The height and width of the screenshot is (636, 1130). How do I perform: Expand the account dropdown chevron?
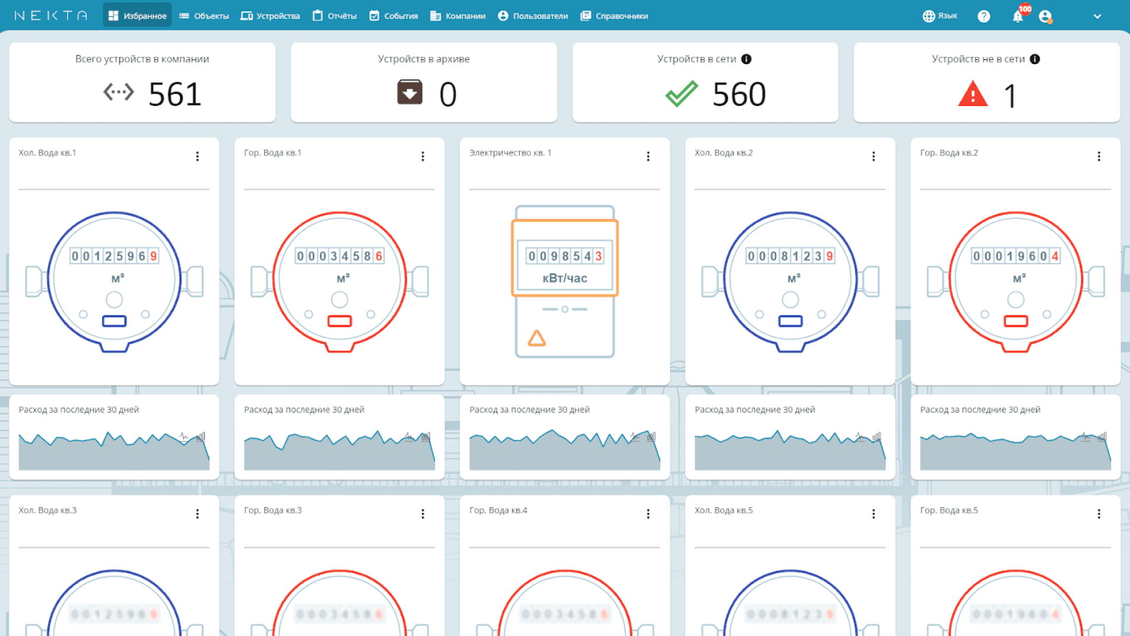pyautogui.click(x=1097, y=17)
